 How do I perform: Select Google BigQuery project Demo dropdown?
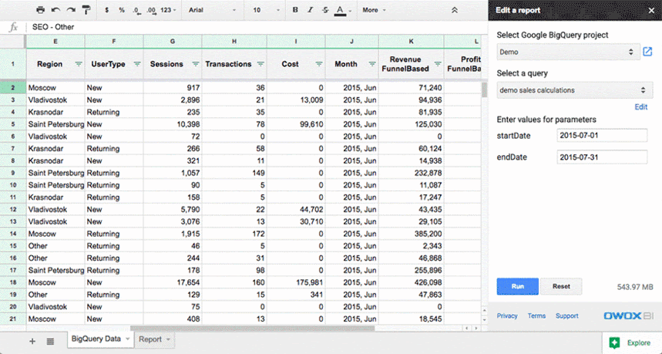567,52
